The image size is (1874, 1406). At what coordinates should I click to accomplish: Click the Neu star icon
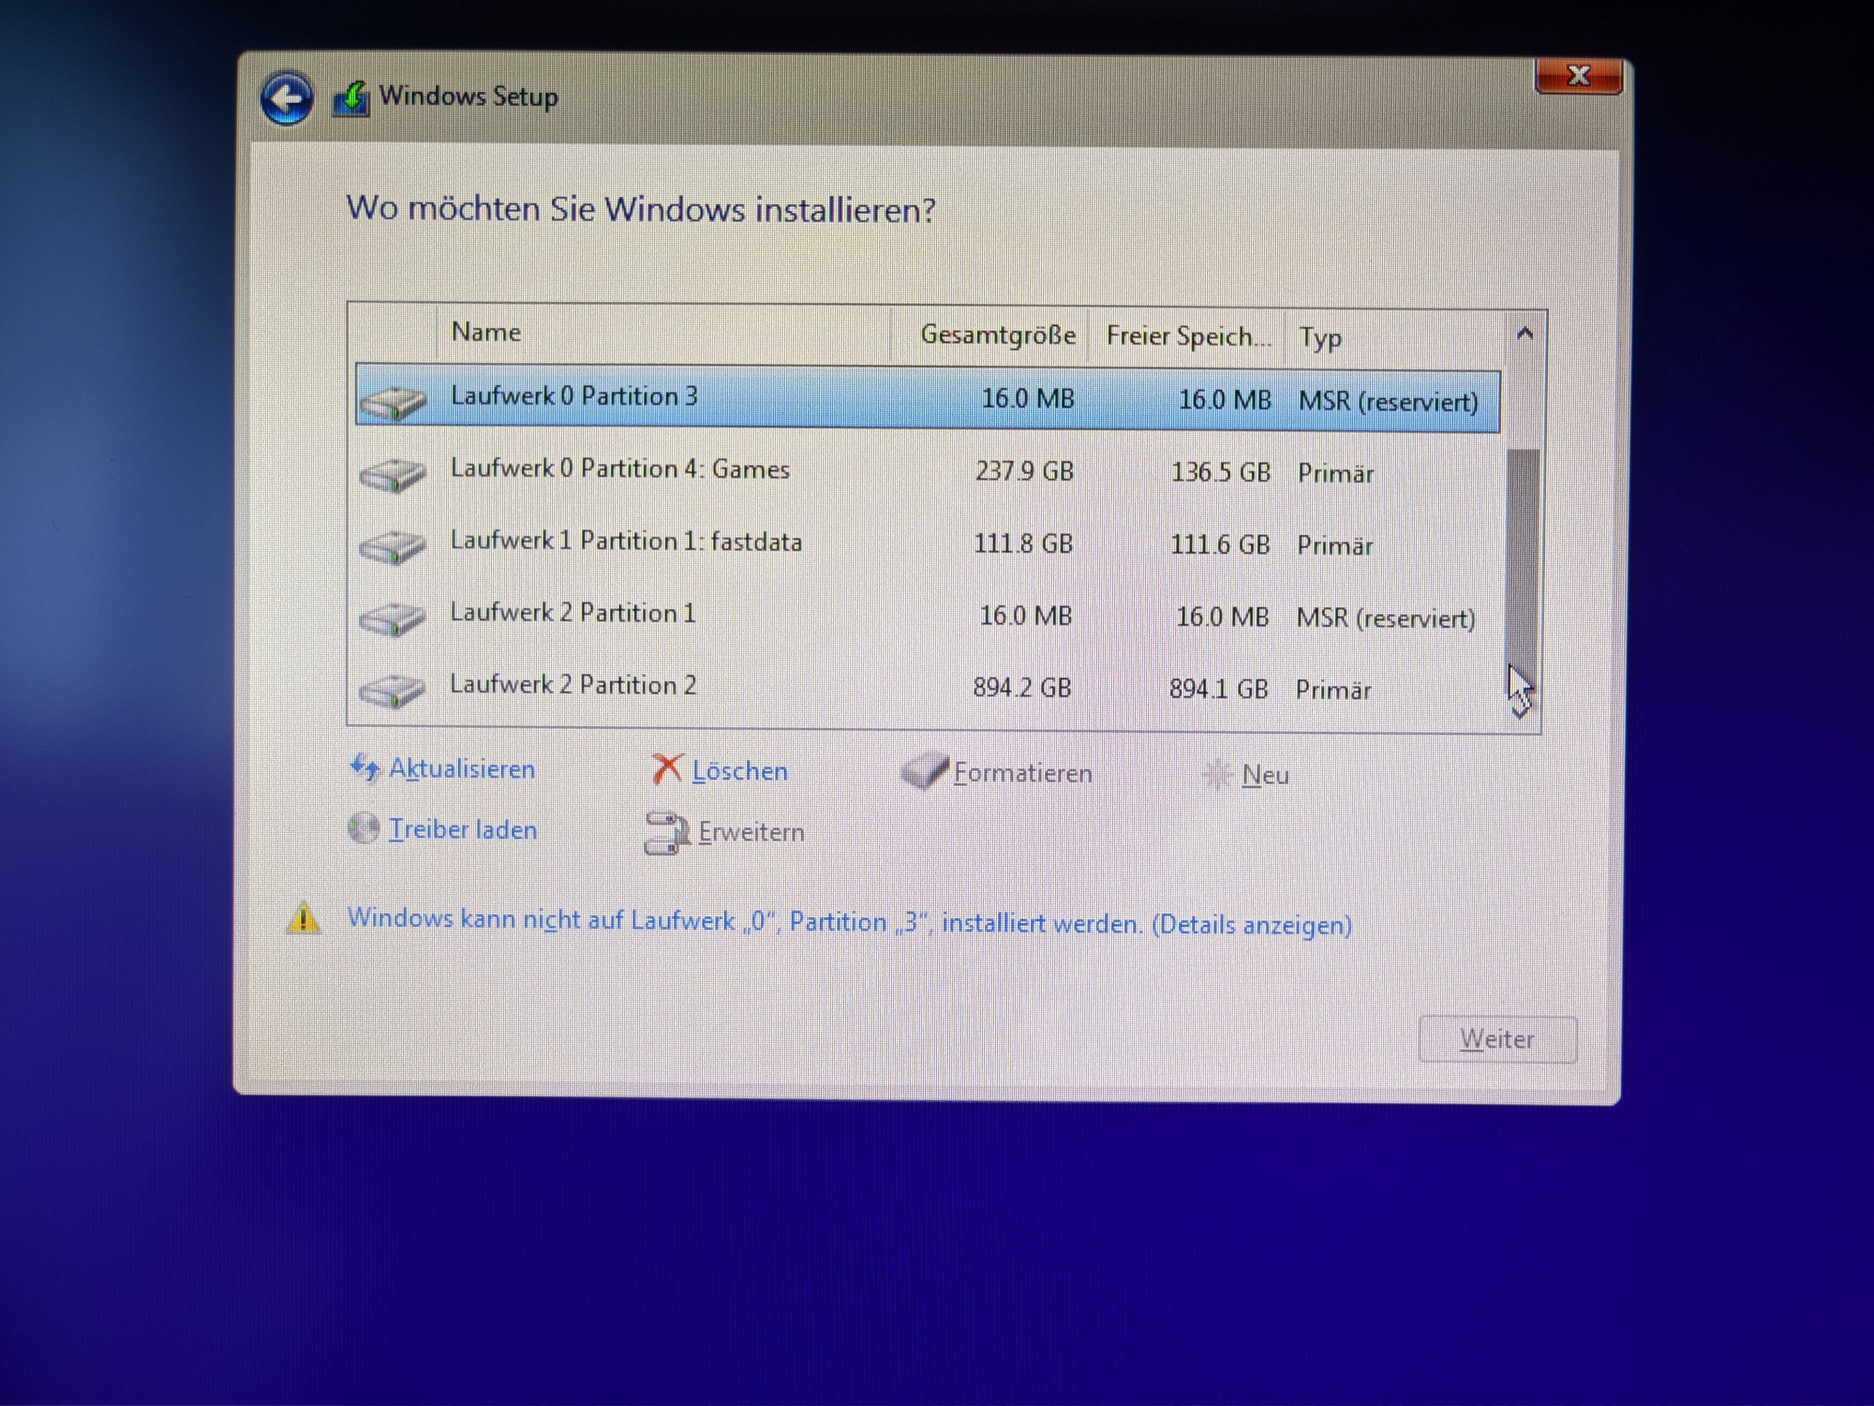(x=1218, y=775)
